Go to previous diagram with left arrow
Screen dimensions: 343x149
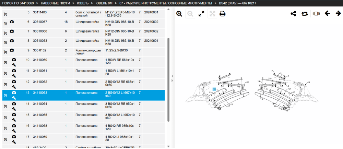(x=327, y=14)
